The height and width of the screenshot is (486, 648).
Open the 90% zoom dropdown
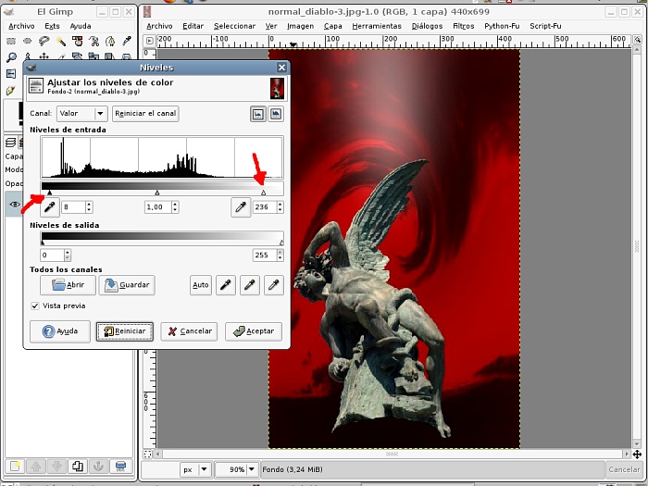click(237, 469)
